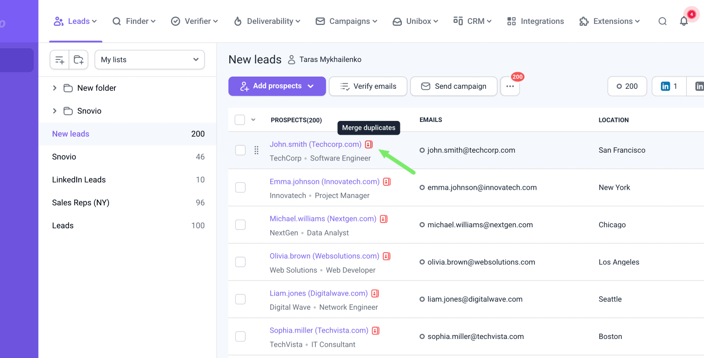Expand the New folder tree item
Viewport: 704px width, 358px height.
pyautogui.click(x=55, y=88)
